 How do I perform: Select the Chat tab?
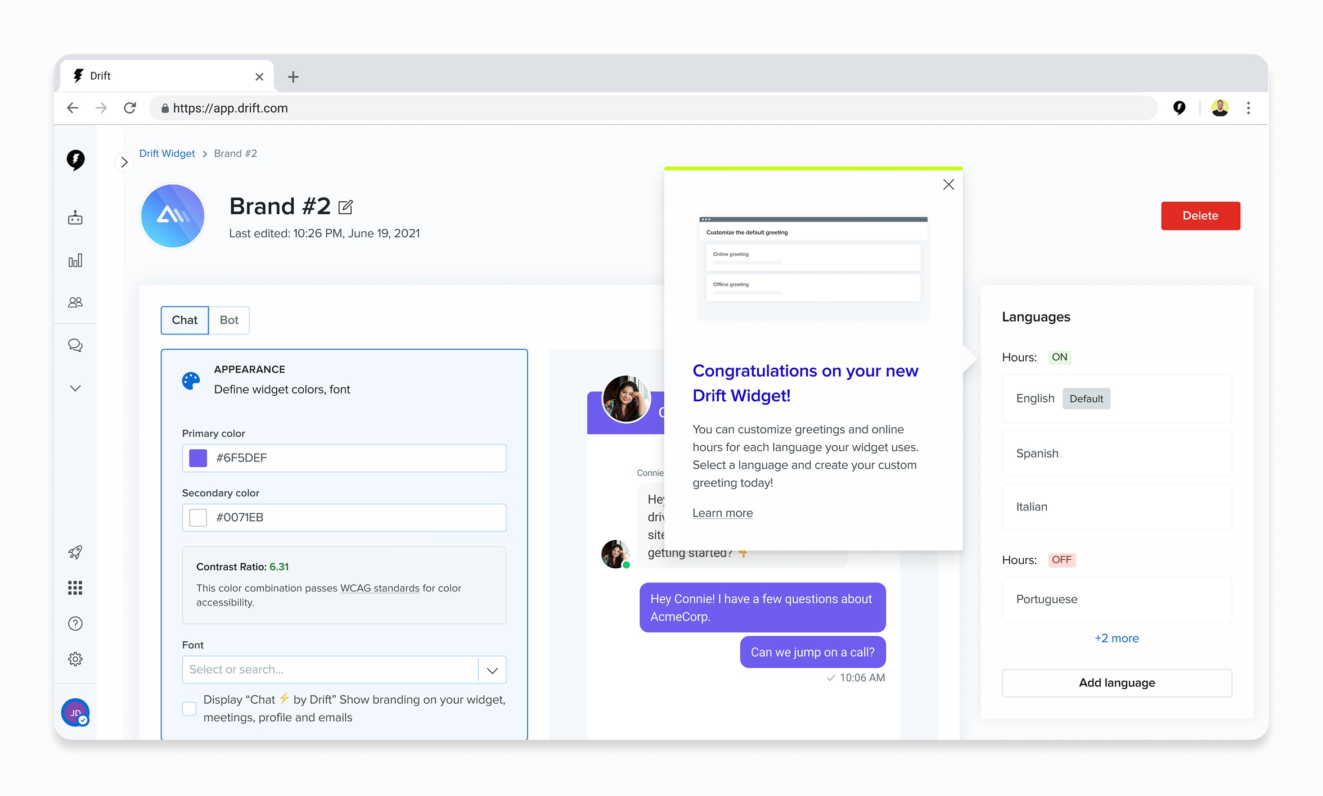(x=184, y=320)
